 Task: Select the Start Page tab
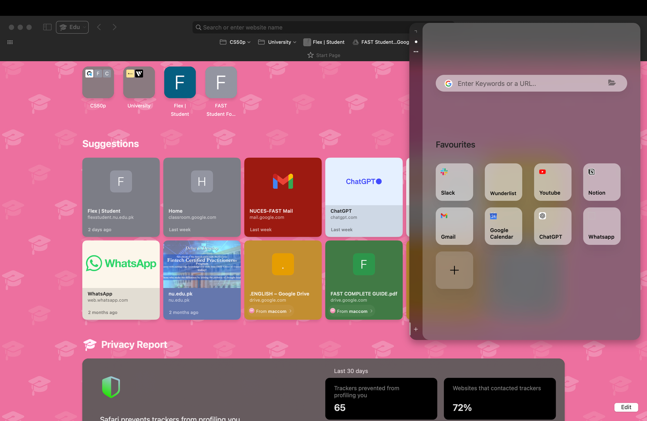pos(324,55)
